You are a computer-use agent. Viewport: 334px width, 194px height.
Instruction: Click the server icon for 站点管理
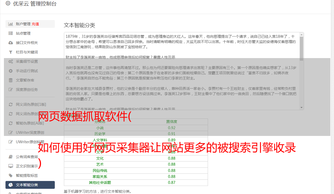(x=11, y=33)
